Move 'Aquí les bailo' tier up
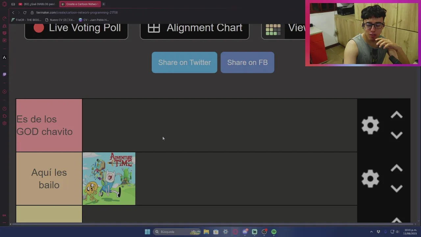This screenshot has width=421, height=237. [397, 168]
